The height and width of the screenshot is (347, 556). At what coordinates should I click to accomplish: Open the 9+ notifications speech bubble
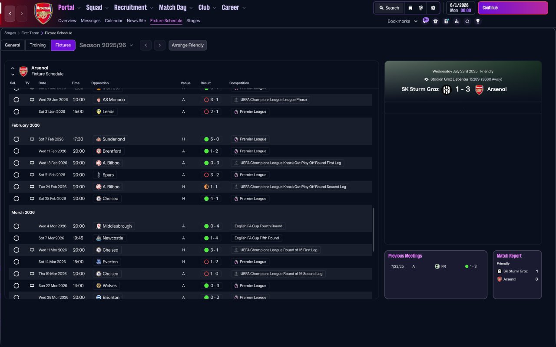click(x=426, y=20)
